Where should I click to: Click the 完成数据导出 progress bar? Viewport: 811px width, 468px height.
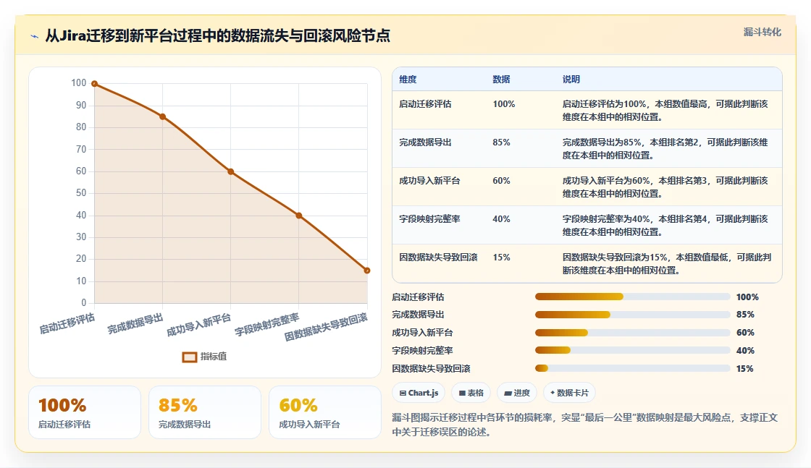(x=633, y=315)
